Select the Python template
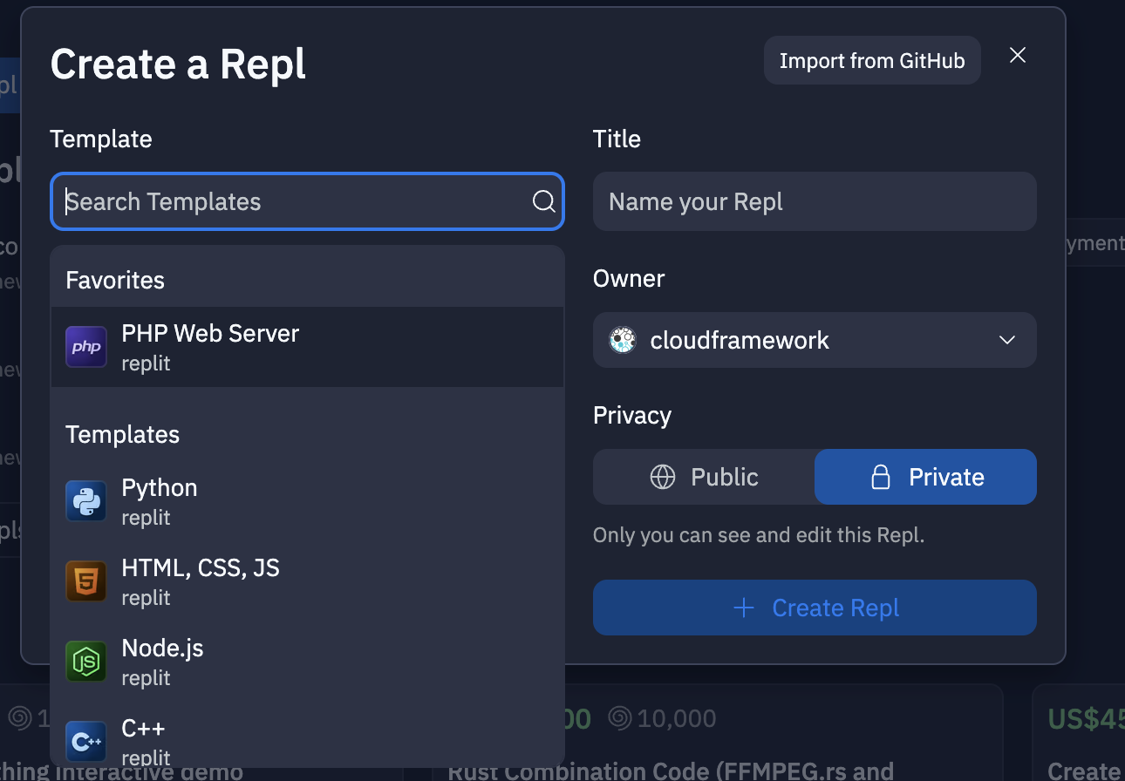 pos(307,501)
